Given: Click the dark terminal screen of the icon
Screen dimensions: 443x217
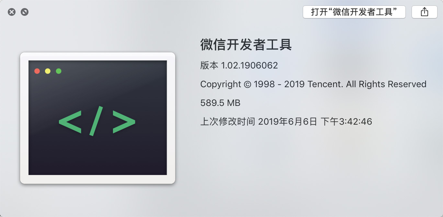Looking at the screenshot, I should pos(97,118).
